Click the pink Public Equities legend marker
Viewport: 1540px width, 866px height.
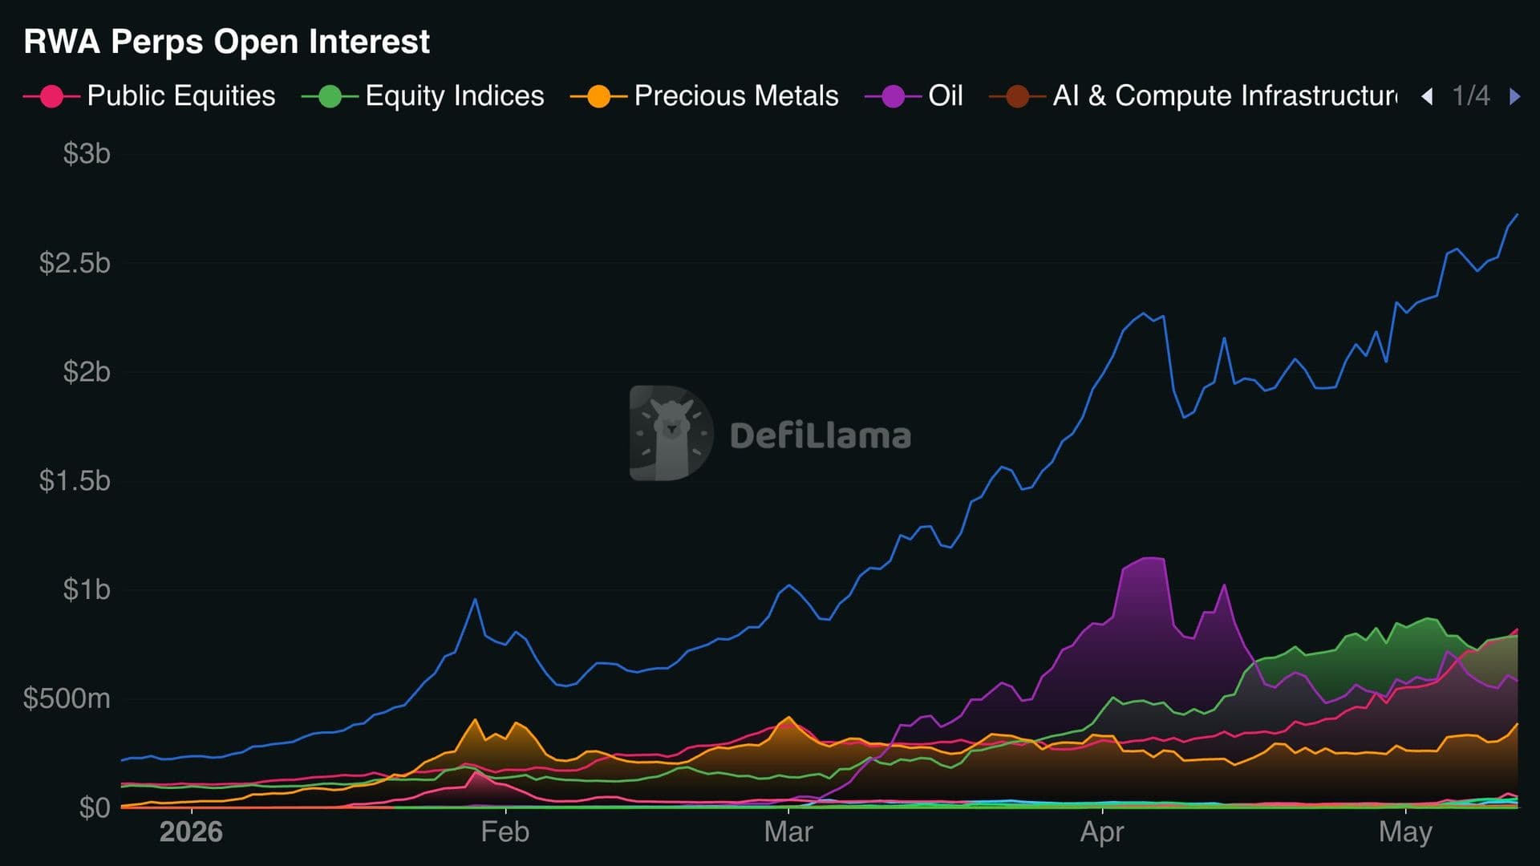[51, 97]
